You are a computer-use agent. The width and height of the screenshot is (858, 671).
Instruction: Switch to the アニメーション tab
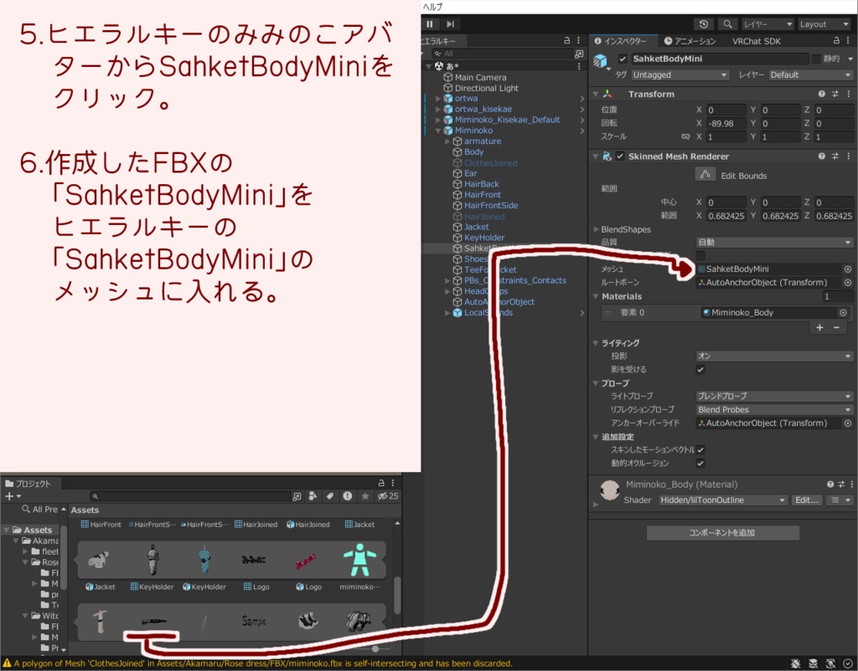[x=690, y=41]
